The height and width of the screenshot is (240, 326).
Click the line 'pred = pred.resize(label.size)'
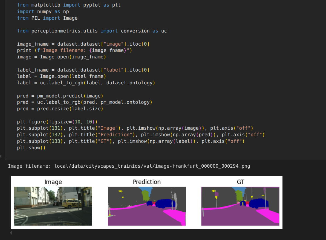(x=60, y=109)
